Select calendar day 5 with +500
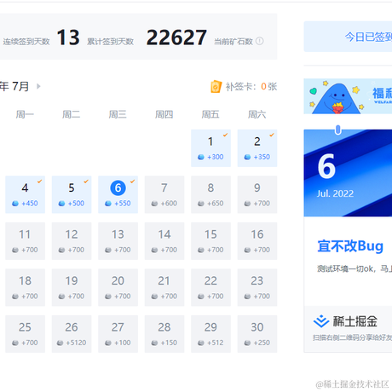The image size is (392, 392). 72,194
